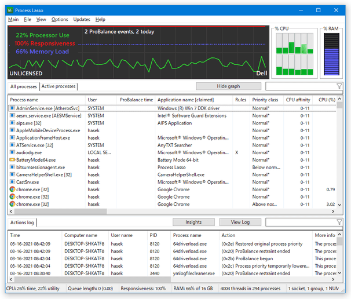Switch to the All processes tab
351x299 pixels.
[24, 86]
